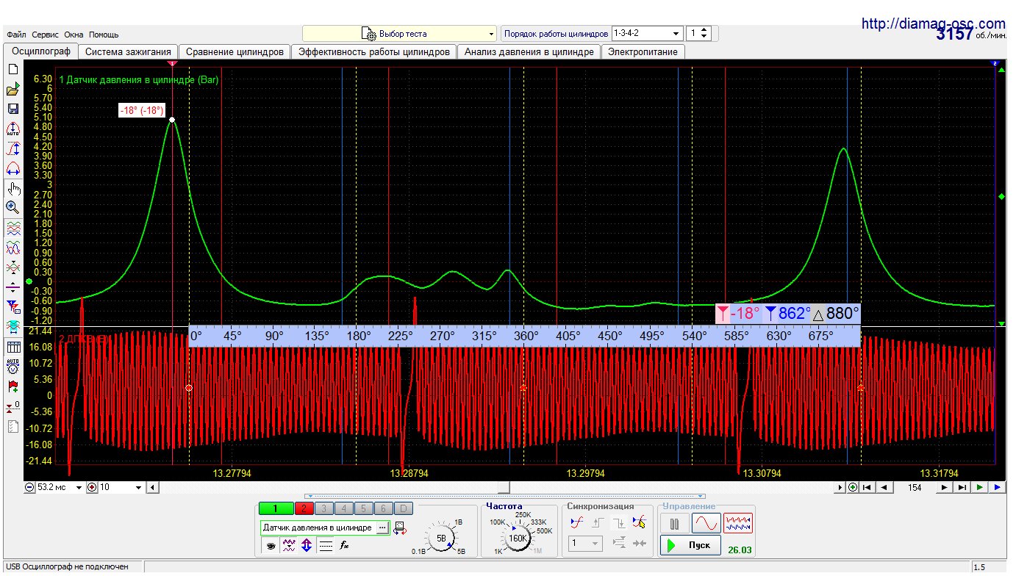
Task: Toggle channel 2 red button
Action: (304, 508)
